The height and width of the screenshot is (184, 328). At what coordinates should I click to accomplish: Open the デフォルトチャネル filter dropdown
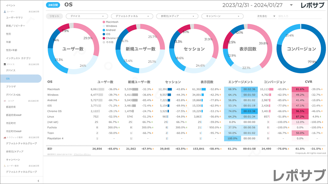(132, 16)
